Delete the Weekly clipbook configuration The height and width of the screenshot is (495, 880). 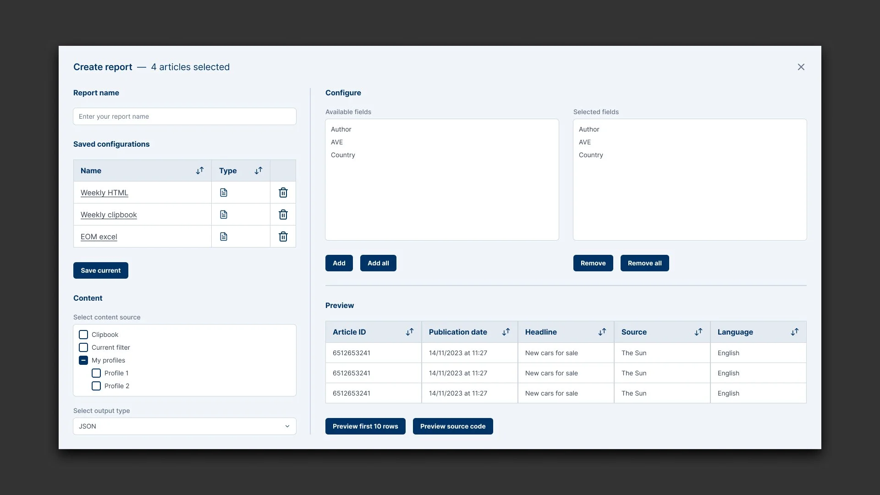tap(283, 214)
